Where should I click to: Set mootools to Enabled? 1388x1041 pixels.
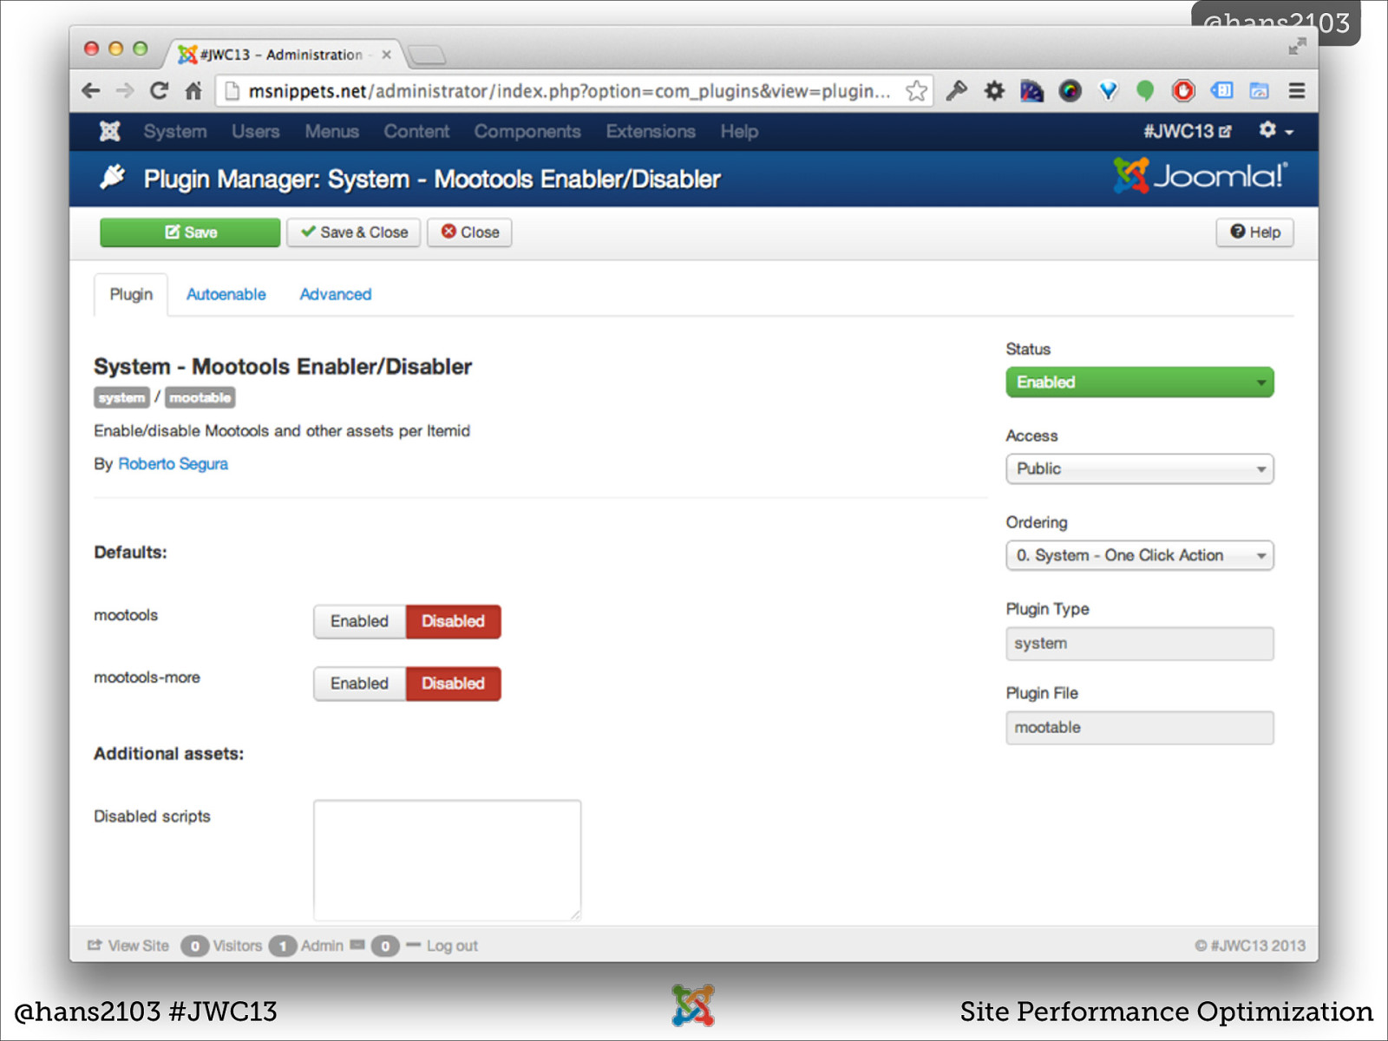[x=359, y=621]
